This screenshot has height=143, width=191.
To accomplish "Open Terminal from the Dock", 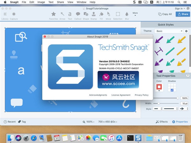I will point(130,138).
